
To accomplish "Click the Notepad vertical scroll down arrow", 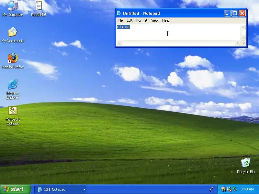I will (243, 38).
